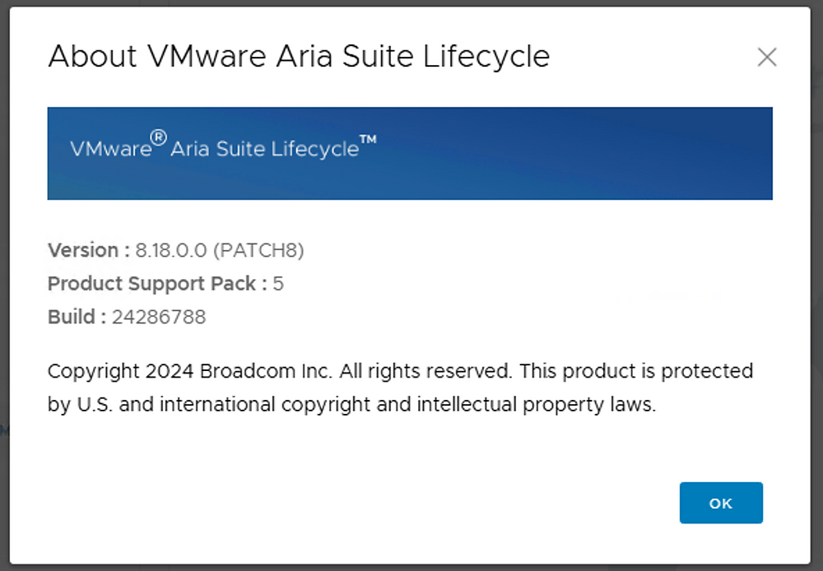Confirm the dialog with the OK button
Viewport: 823px width, 571px height.
point(721,503)
